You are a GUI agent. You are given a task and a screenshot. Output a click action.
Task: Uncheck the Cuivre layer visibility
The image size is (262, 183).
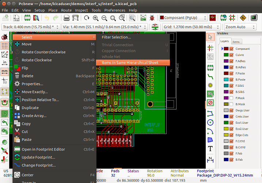click(231, 55)
